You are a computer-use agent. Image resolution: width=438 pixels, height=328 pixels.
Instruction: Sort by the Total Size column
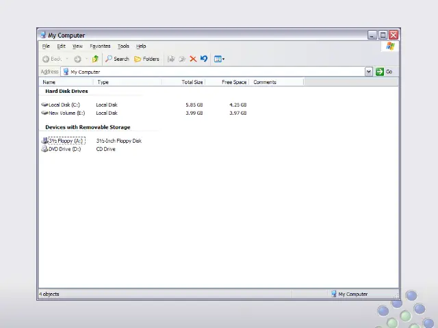183,82
